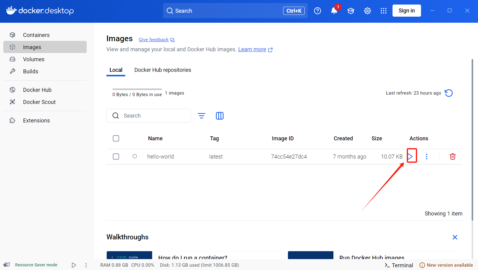Open Builds in the sidebar
The width and height of the screenshot is (478, 270).
coord(45,71)
